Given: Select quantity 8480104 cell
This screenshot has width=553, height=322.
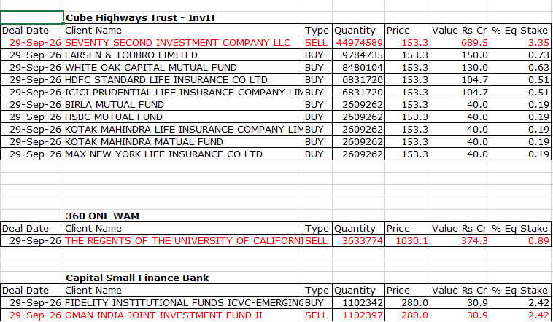Looking at the screenshot, I should click(358, 67).
